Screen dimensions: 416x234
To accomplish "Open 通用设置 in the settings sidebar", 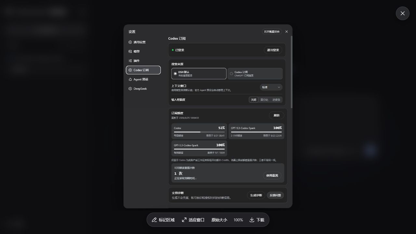I will [x=143, y=42].
